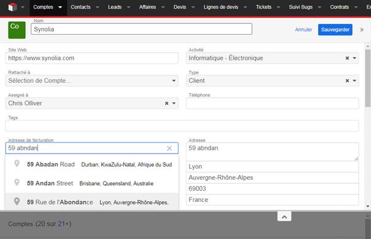Viewport: 371px width, 239px height.
Task: Expand the Tickets tab dropdown arrow
Action: tap(278, 7)
